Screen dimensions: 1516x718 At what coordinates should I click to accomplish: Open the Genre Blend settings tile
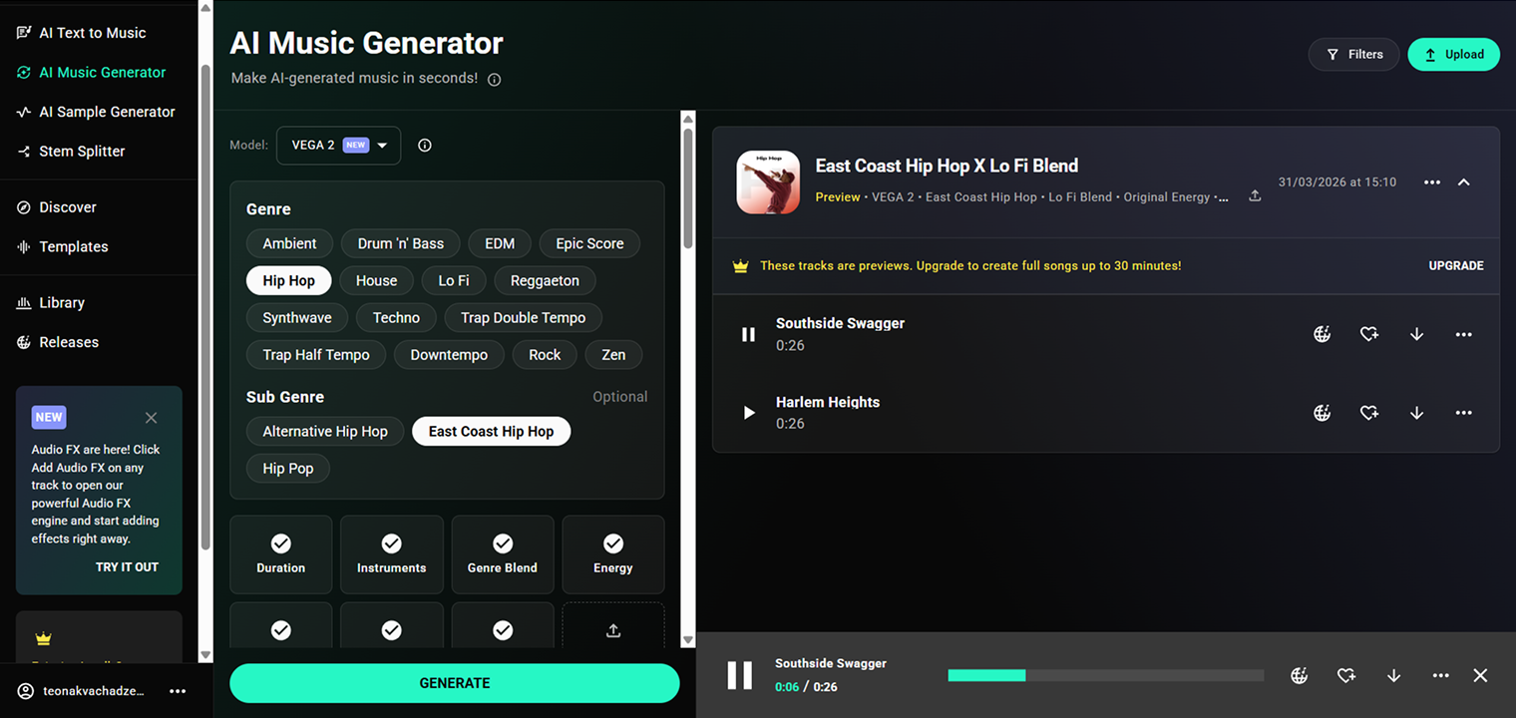503,554
